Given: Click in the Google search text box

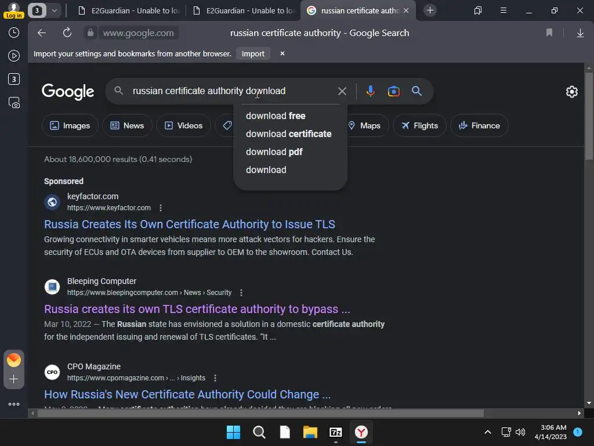Looking at the screenshot, I should click(231, 91).
